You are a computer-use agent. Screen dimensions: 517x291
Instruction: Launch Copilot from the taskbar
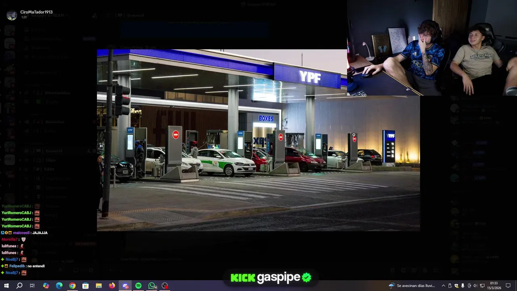[46, 285]
